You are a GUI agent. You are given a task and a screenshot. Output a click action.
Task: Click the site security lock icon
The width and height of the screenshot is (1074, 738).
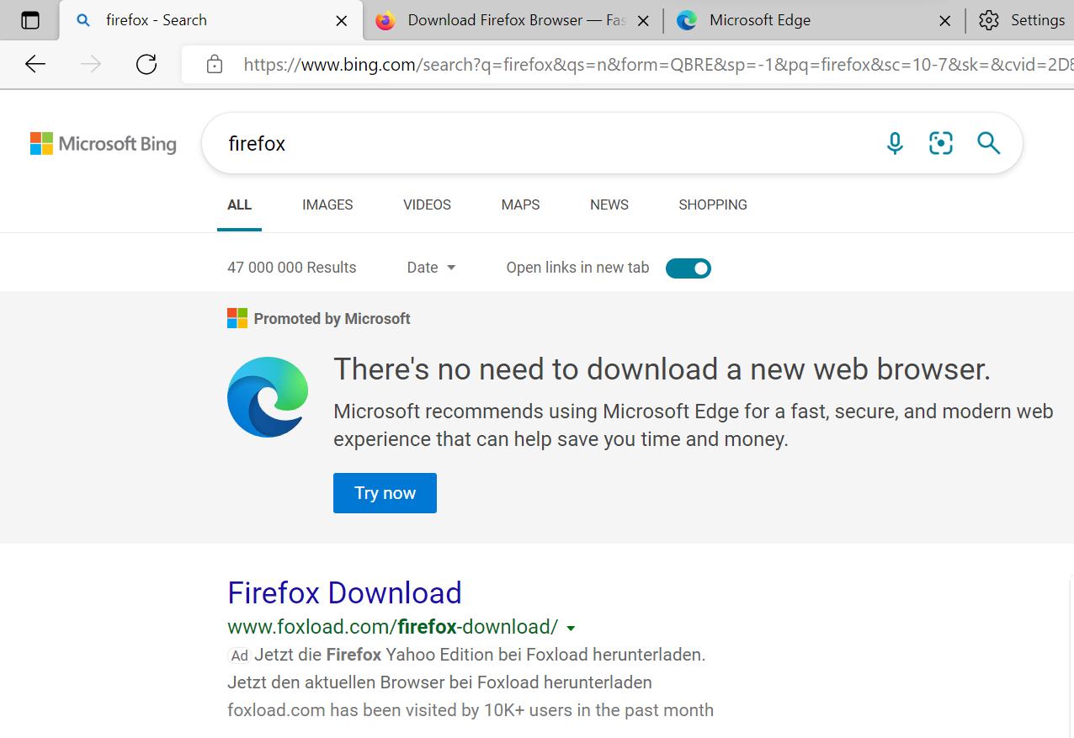click(x=215, y=64)
